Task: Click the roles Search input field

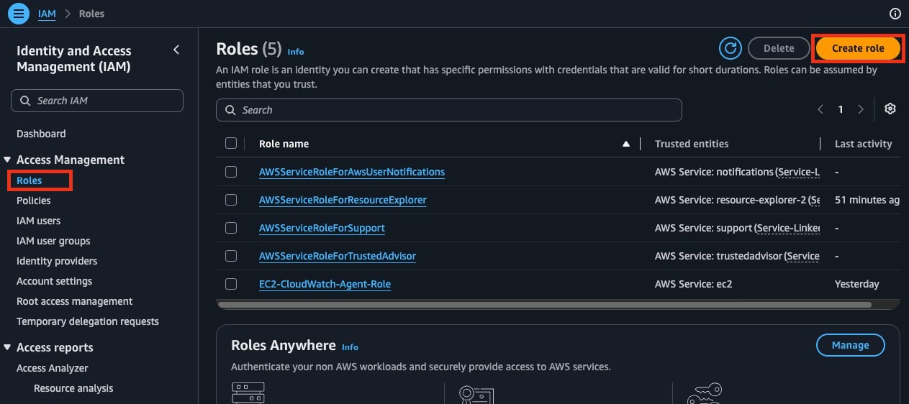Action: click(x=449, y=110)
